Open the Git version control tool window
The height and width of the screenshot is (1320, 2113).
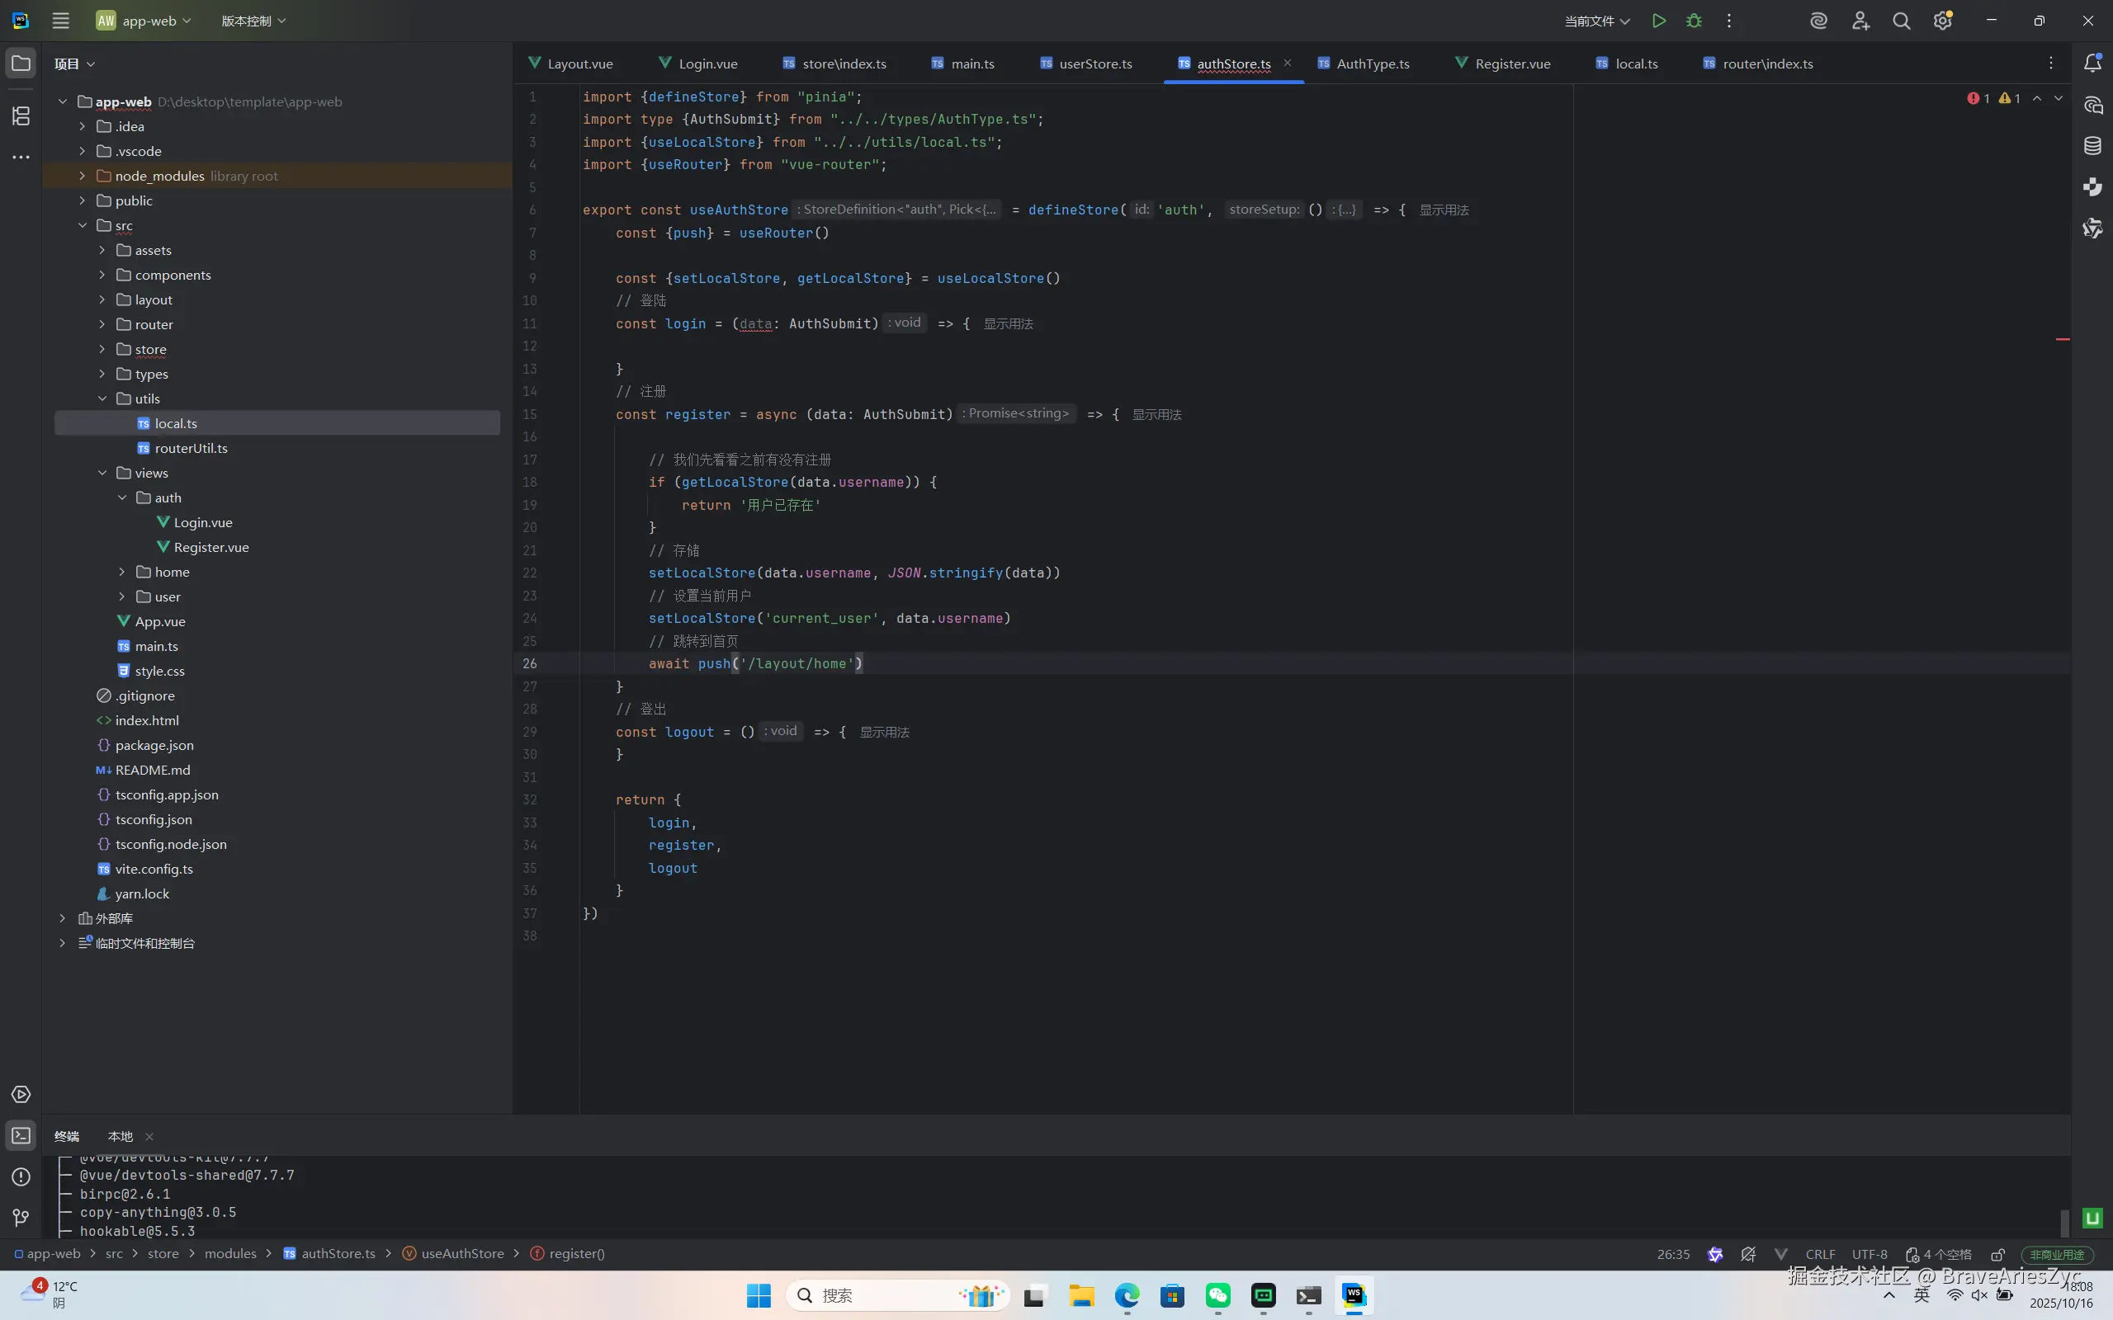(x=21, y=1217)
